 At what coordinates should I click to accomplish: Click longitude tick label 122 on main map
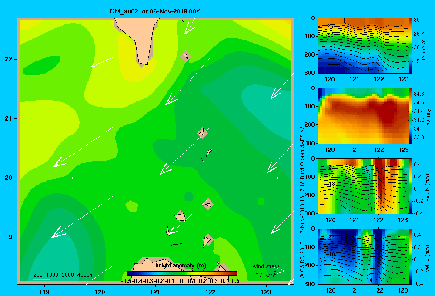211,292
